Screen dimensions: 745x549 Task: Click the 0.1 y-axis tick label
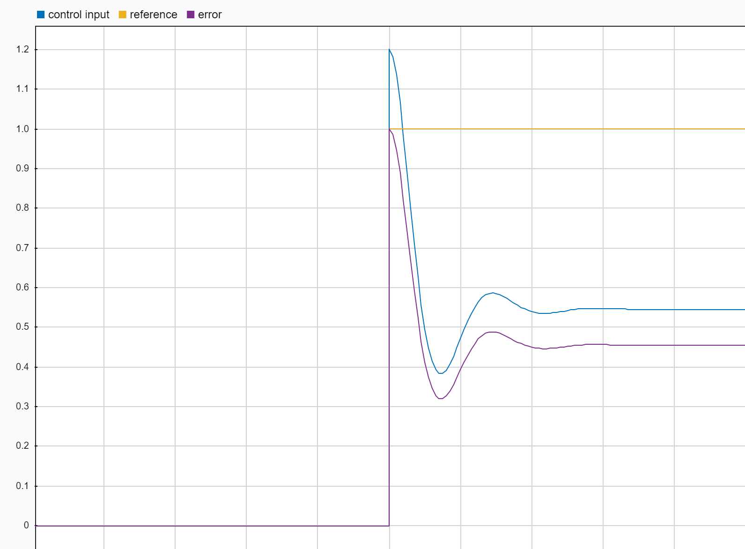tap(22, 486)
